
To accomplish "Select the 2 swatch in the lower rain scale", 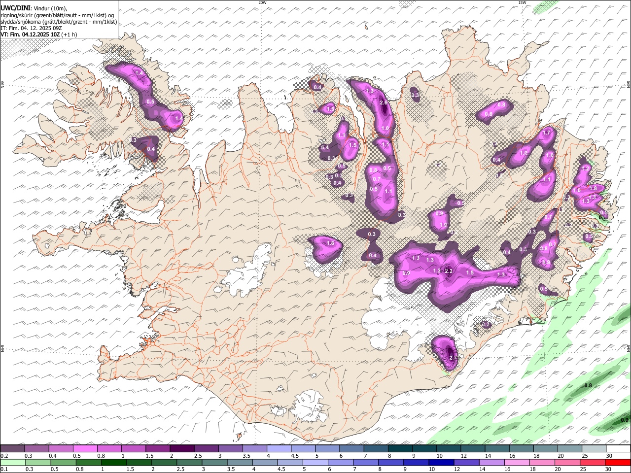I will pyautogui.click(x=164, y=462).
